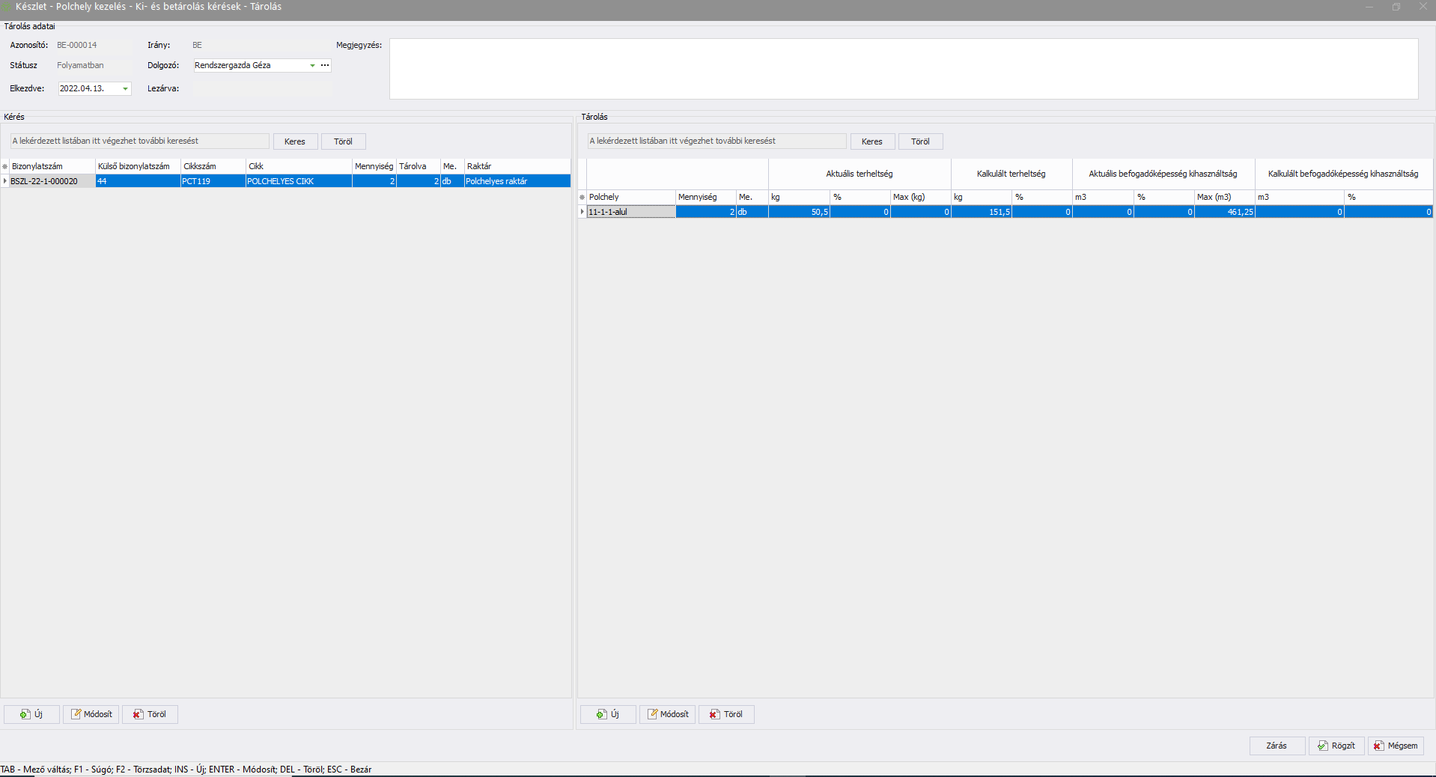1436x777 pixels.
Task: Click the Új icon button under Kérés panel
Action: [x=31, y=714]
